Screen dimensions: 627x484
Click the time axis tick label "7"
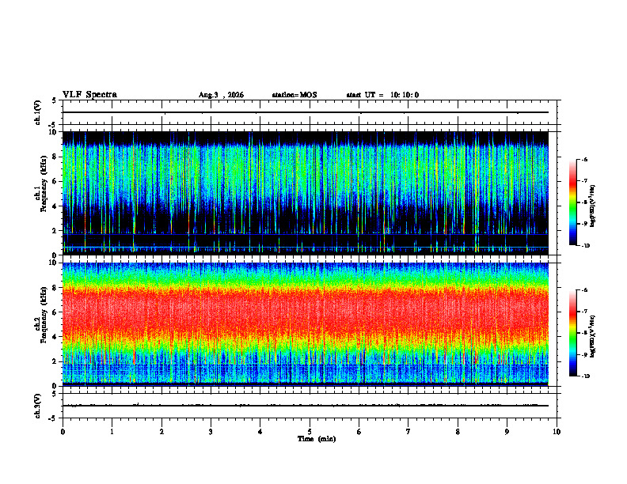408,432
